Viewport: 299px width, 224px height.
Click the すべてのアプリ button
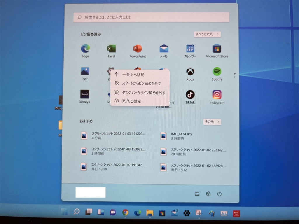[x=207, y=34]
